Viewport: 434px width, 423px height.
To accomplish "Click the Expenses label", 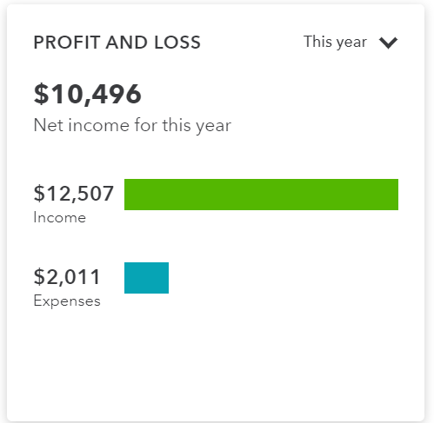I will tap(67, 301).
